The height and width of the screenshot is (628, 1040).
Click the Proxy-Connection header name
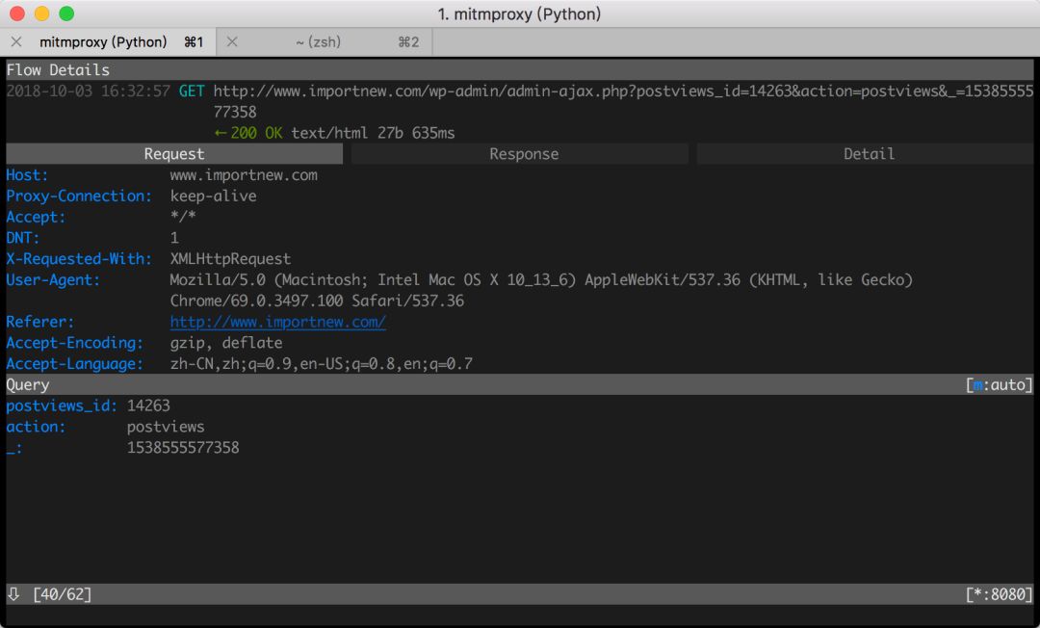click(79, 196)
